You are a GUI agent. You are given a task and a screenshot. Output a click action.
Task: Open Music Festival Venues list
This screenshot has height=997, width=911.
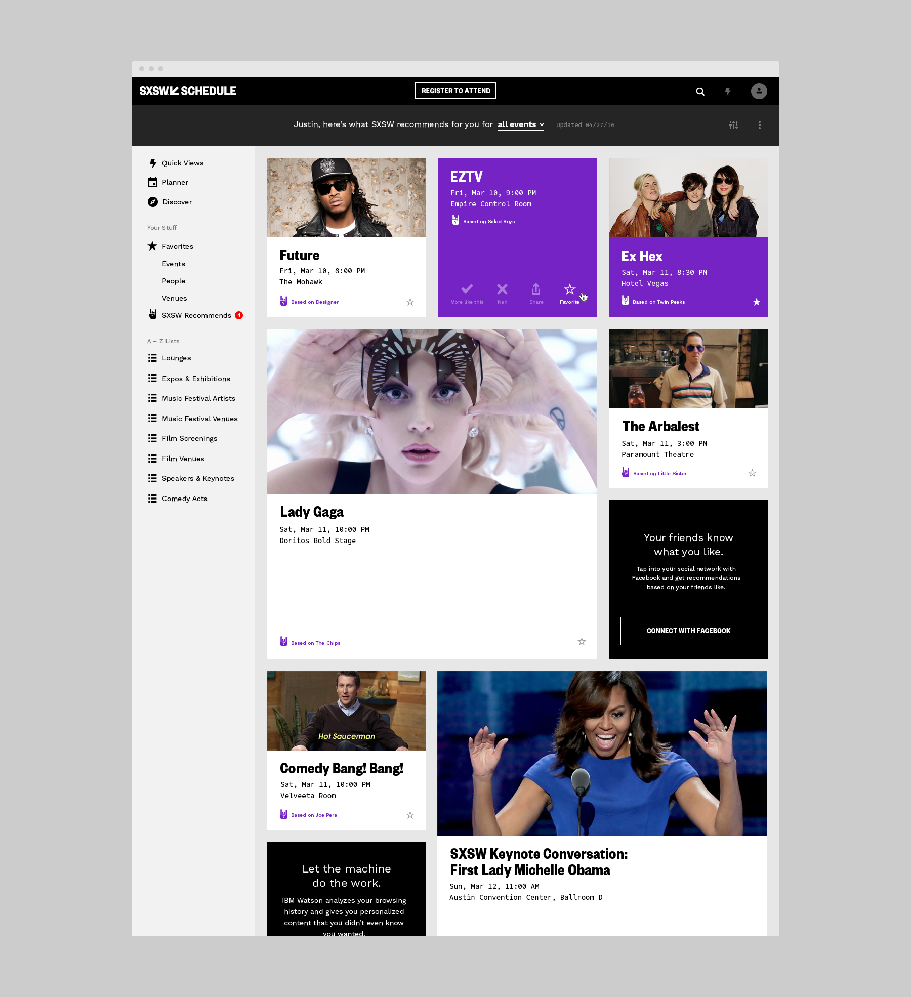coord(200,419)
